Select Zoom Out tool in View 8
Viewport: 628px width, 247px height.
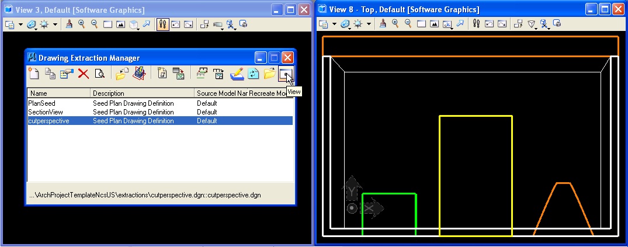408,23
